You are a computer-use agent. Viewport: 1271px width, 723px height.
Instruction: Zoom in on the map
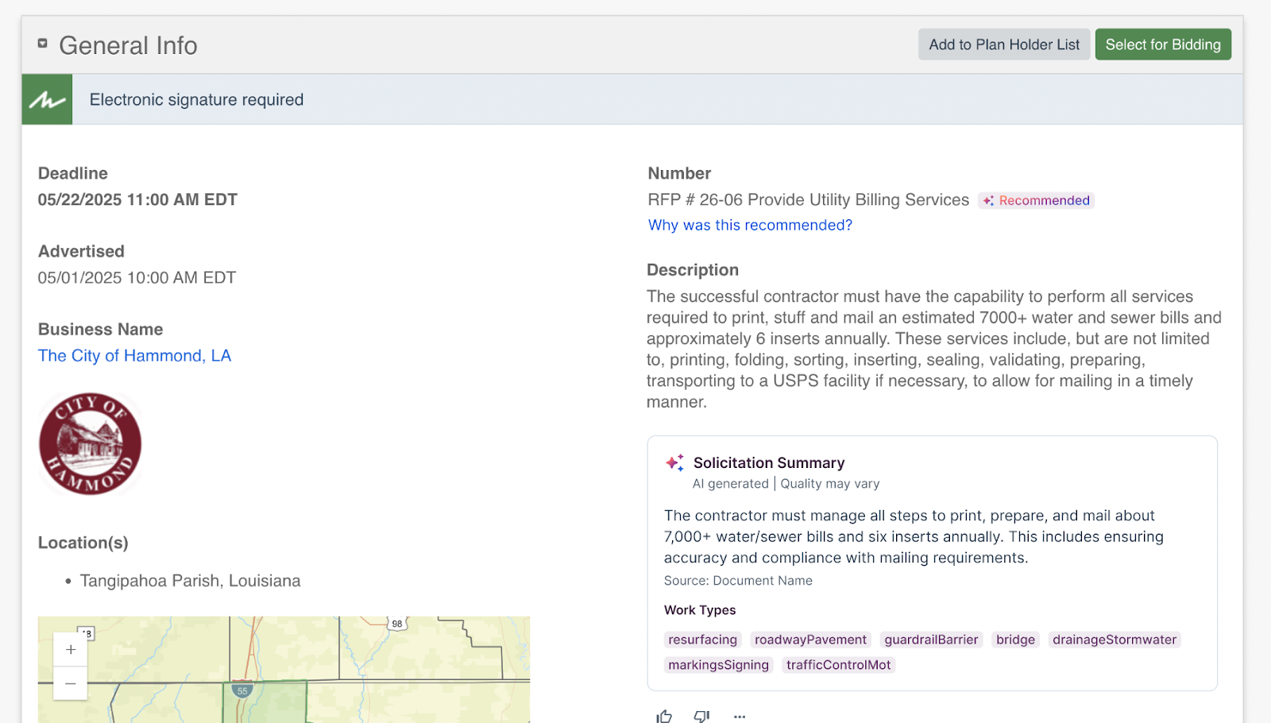tap(71, 650)
